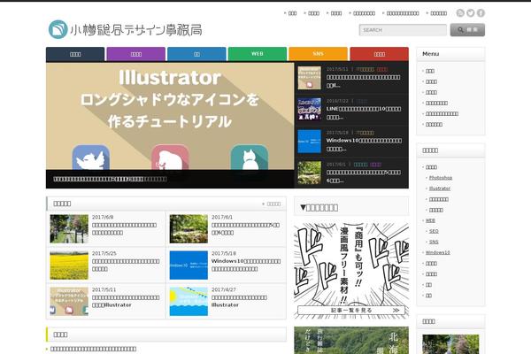The image size is (531, 354).
Task: Open the Illustrator long-shadow icon hero banner
Action: coord(170,125)
